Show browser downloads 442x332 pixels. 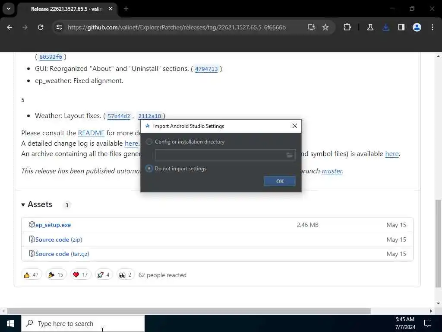point(386,27)
